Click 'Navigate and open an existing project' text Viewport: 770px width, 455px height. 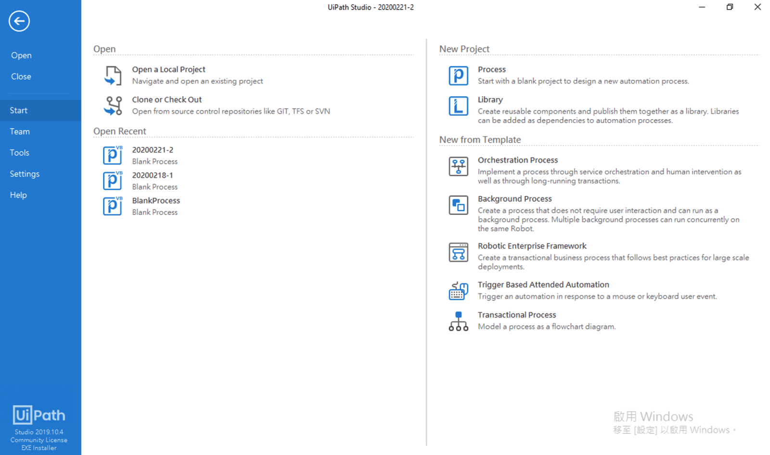point(197,81)
